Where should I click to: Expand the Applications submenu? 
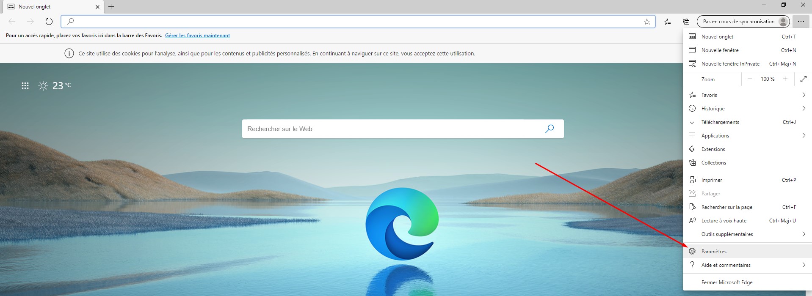(747, 136)
